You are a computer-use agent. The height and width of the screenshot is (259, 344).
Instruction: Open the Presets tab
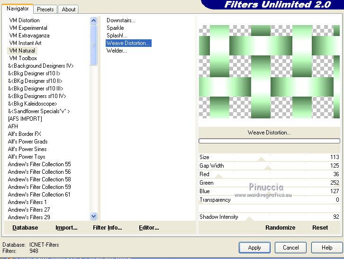pos(45,9)
